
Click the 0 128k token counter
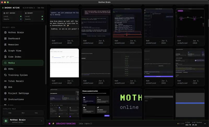182,124
